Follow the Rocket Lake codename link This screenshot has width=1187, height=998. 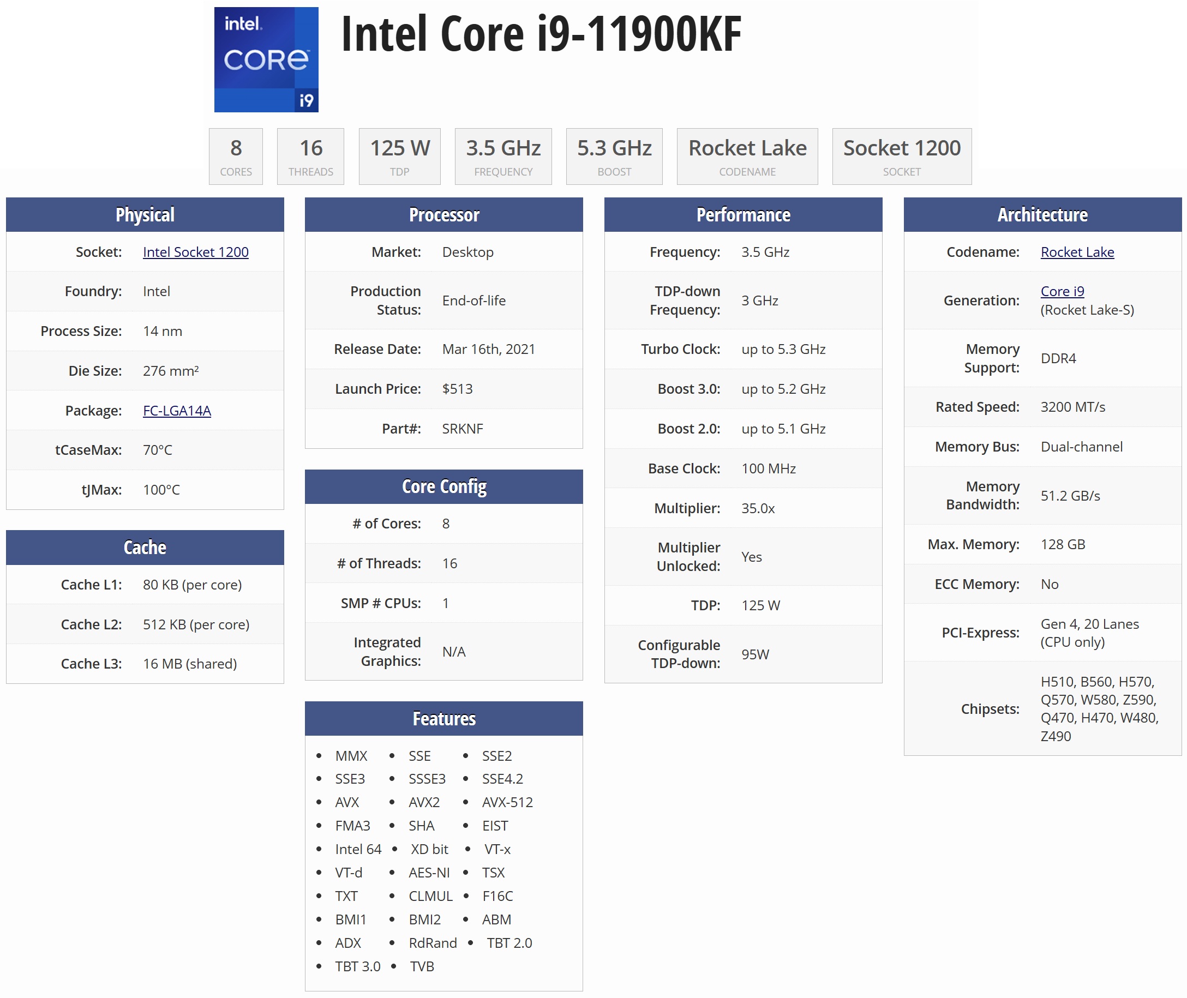point(1077,252)
